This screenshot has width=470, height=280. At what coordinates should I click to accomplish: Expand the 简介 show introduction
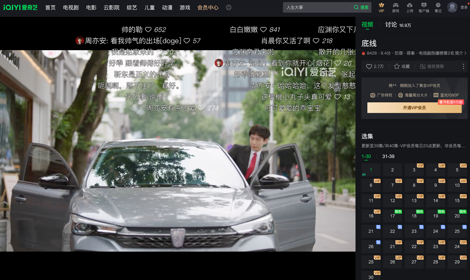point(461,53)
